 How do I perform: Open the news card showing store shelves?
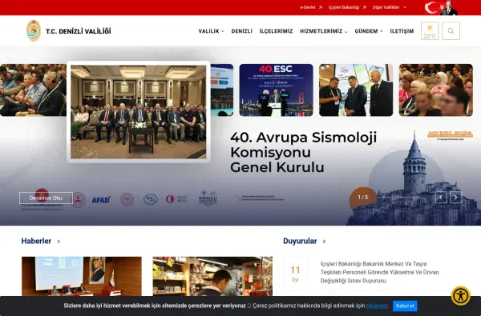pos(212,276)
